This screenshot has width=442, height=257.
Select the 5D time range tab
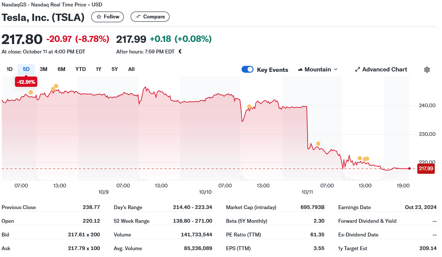click(26, 69)
